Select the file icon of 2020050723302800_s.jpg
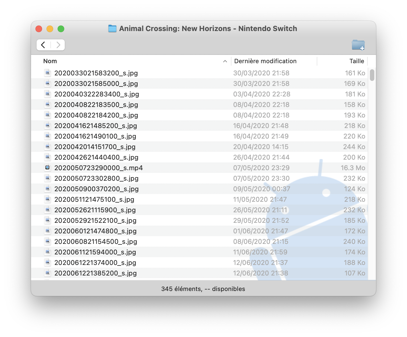 click(x=48, y=178)
